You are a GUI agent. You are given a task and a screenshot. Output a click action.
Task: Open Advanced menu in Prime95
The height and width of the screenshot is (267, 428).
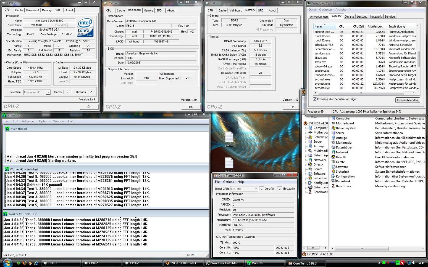point(29,121)
